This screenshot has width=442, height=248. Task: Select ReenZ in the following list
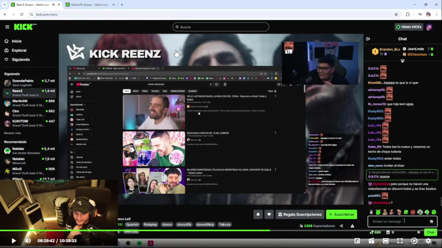coord(29,93)
